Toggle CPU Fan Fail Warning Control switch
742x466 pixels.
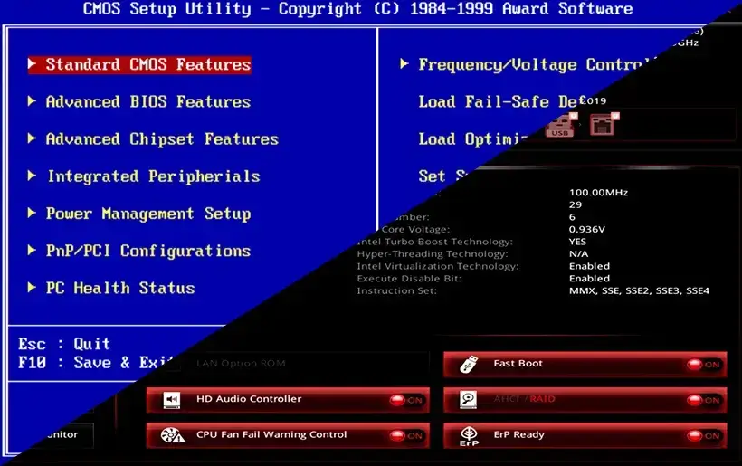406,436
